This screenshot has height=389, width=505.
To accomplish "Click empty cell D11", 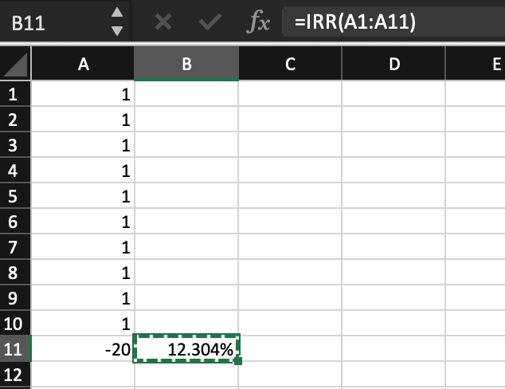I will [x=394, y=348].
